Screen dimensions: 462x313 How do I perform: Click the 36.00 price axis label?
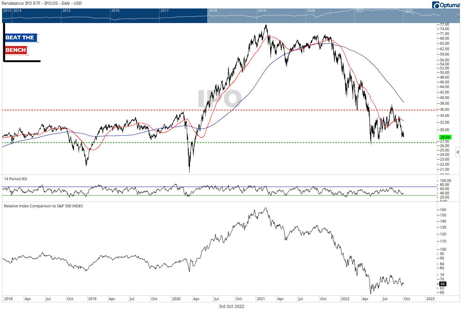pos(444,109)
